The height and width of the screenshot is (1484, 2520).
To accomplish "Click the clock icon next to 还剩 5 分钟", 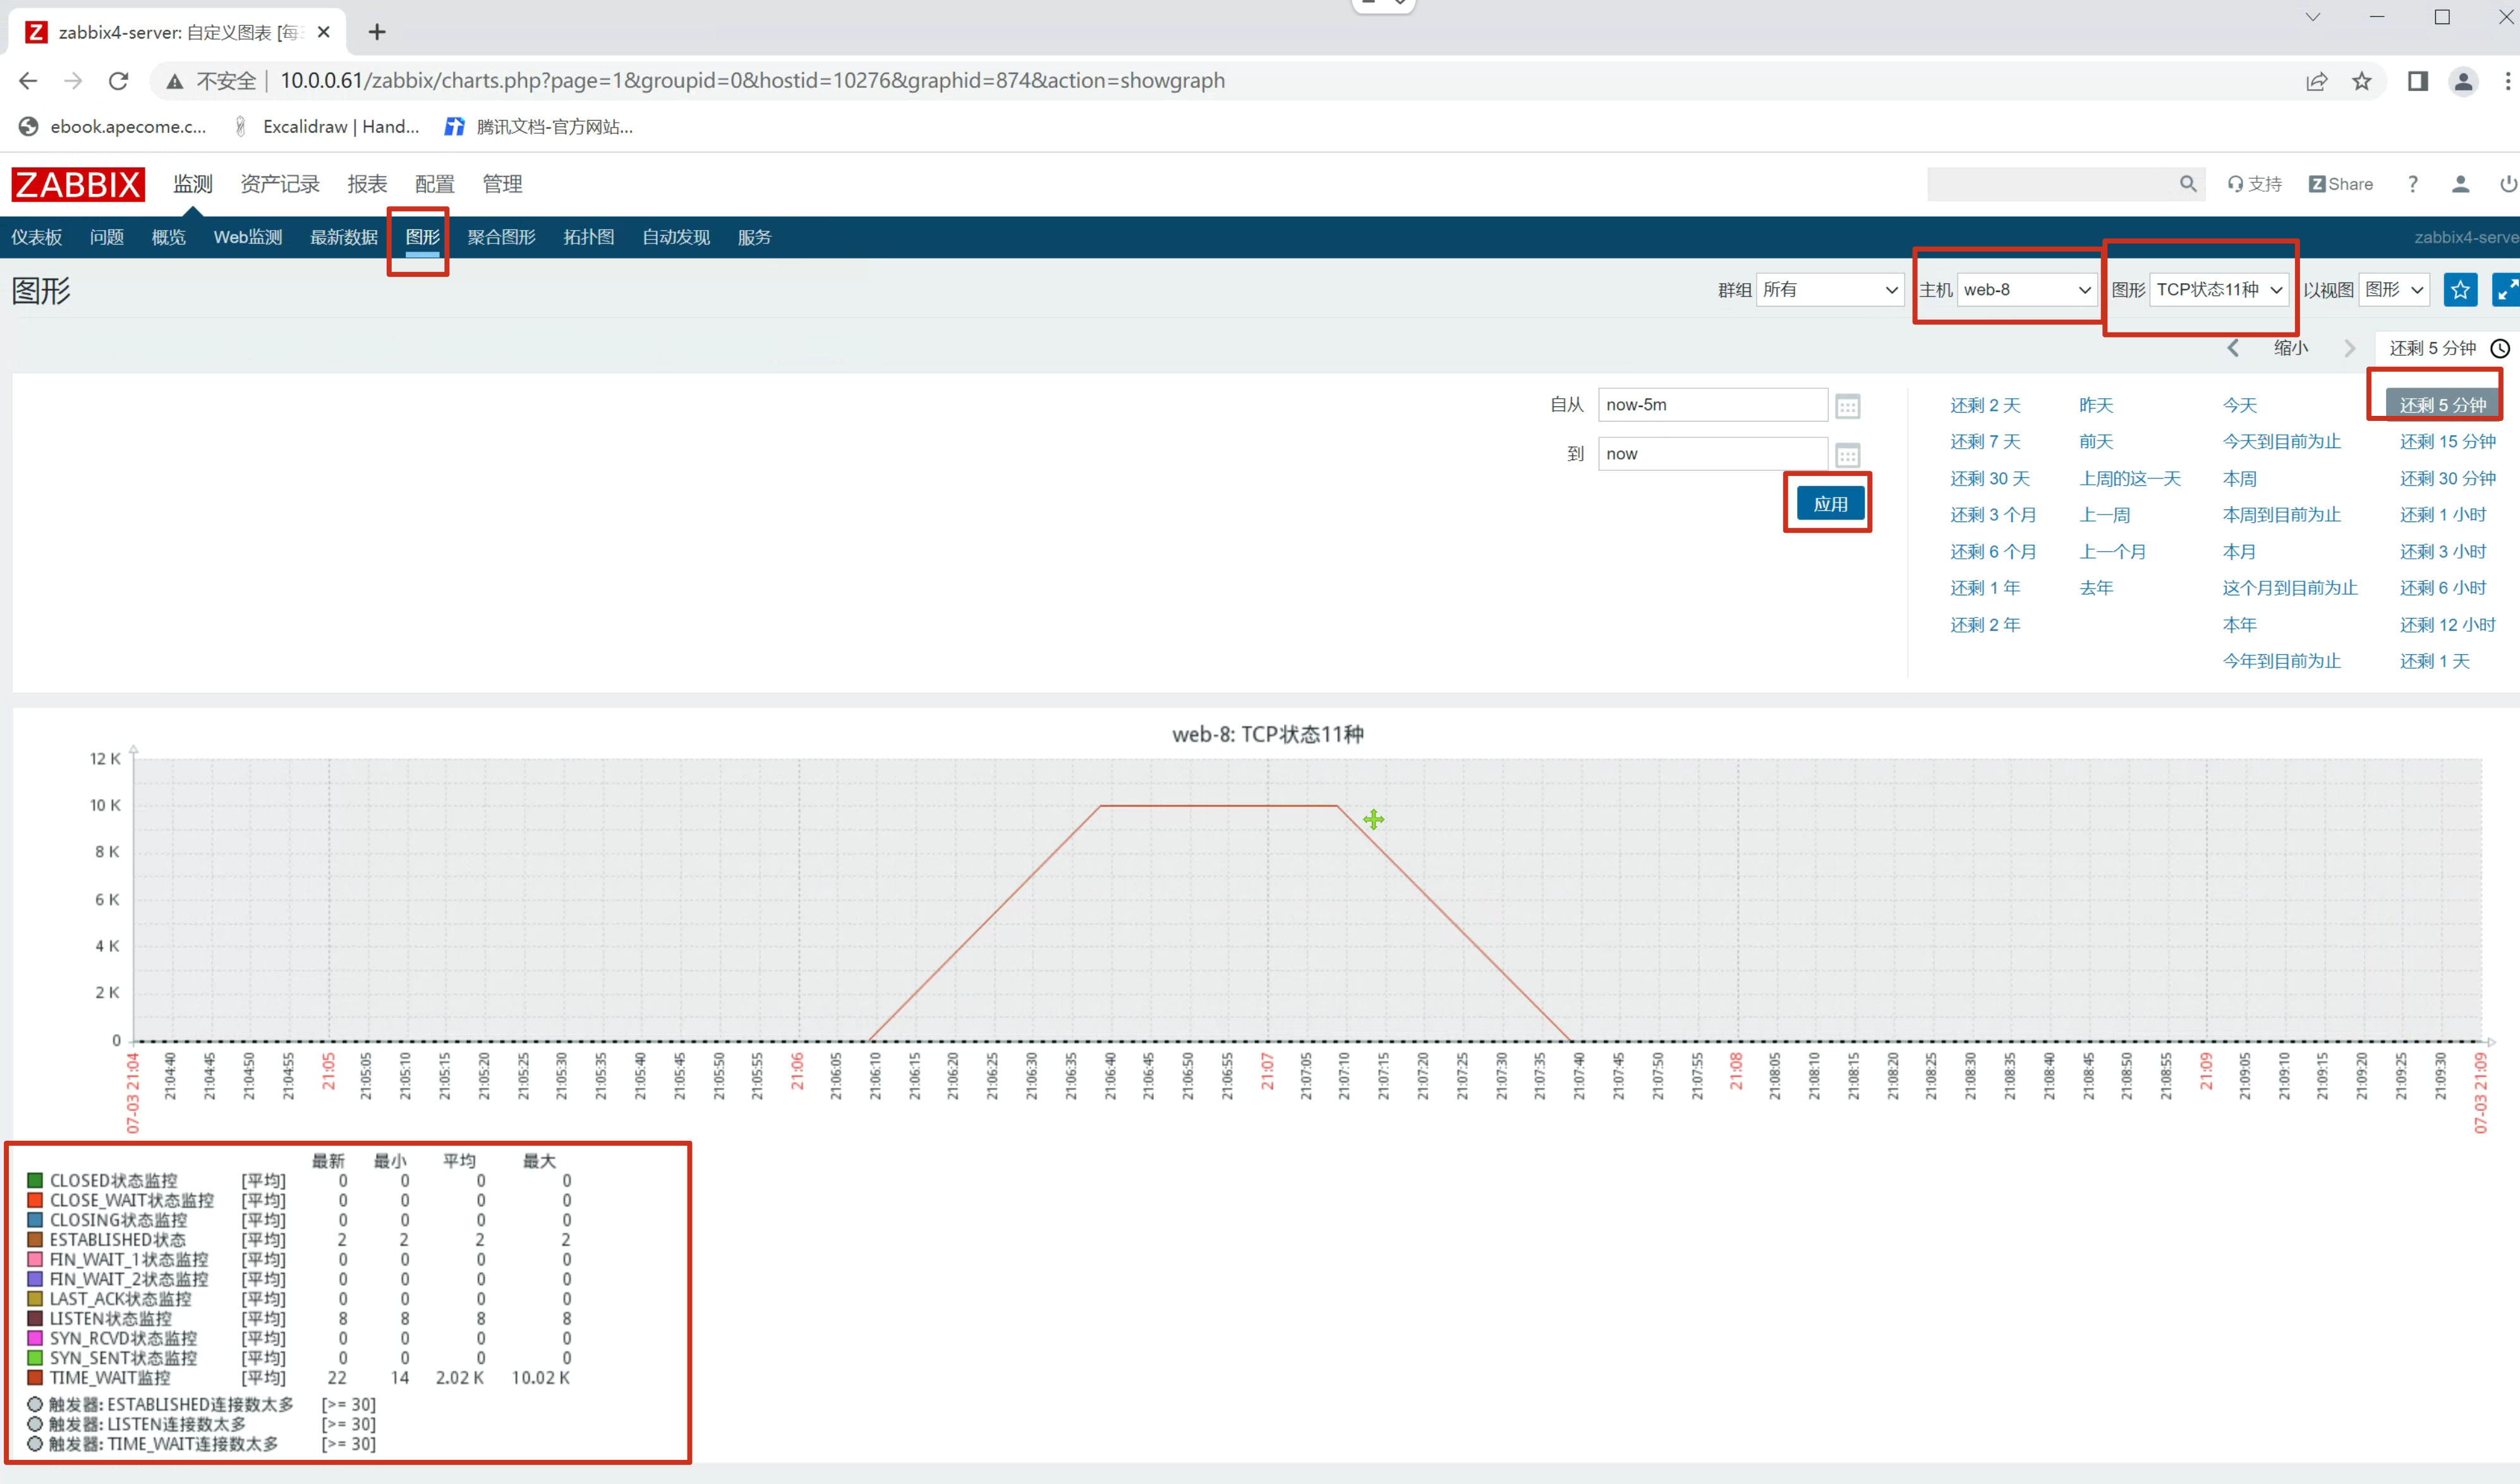I will (x=2499, y=348).
